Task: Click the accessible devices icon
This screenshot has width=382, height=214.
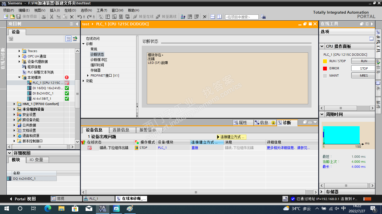Action: 183,17
